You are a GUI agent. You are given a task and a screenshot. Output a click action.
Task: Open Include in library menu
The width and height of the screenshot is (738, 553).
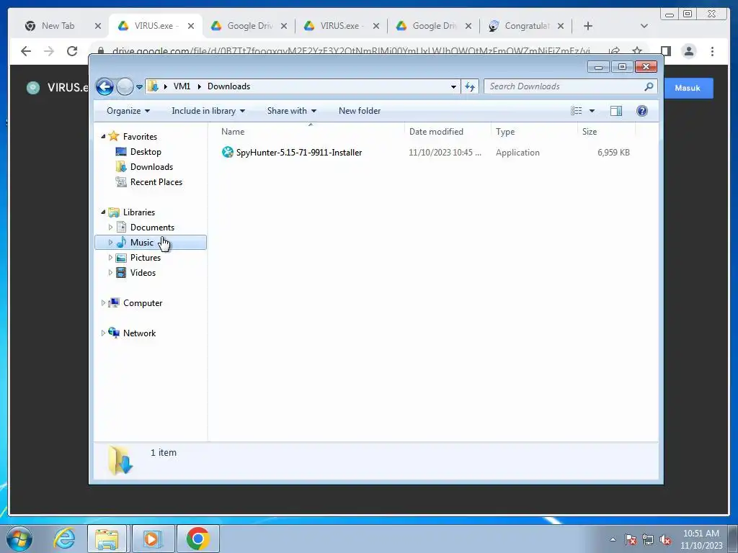pos(208,111)
